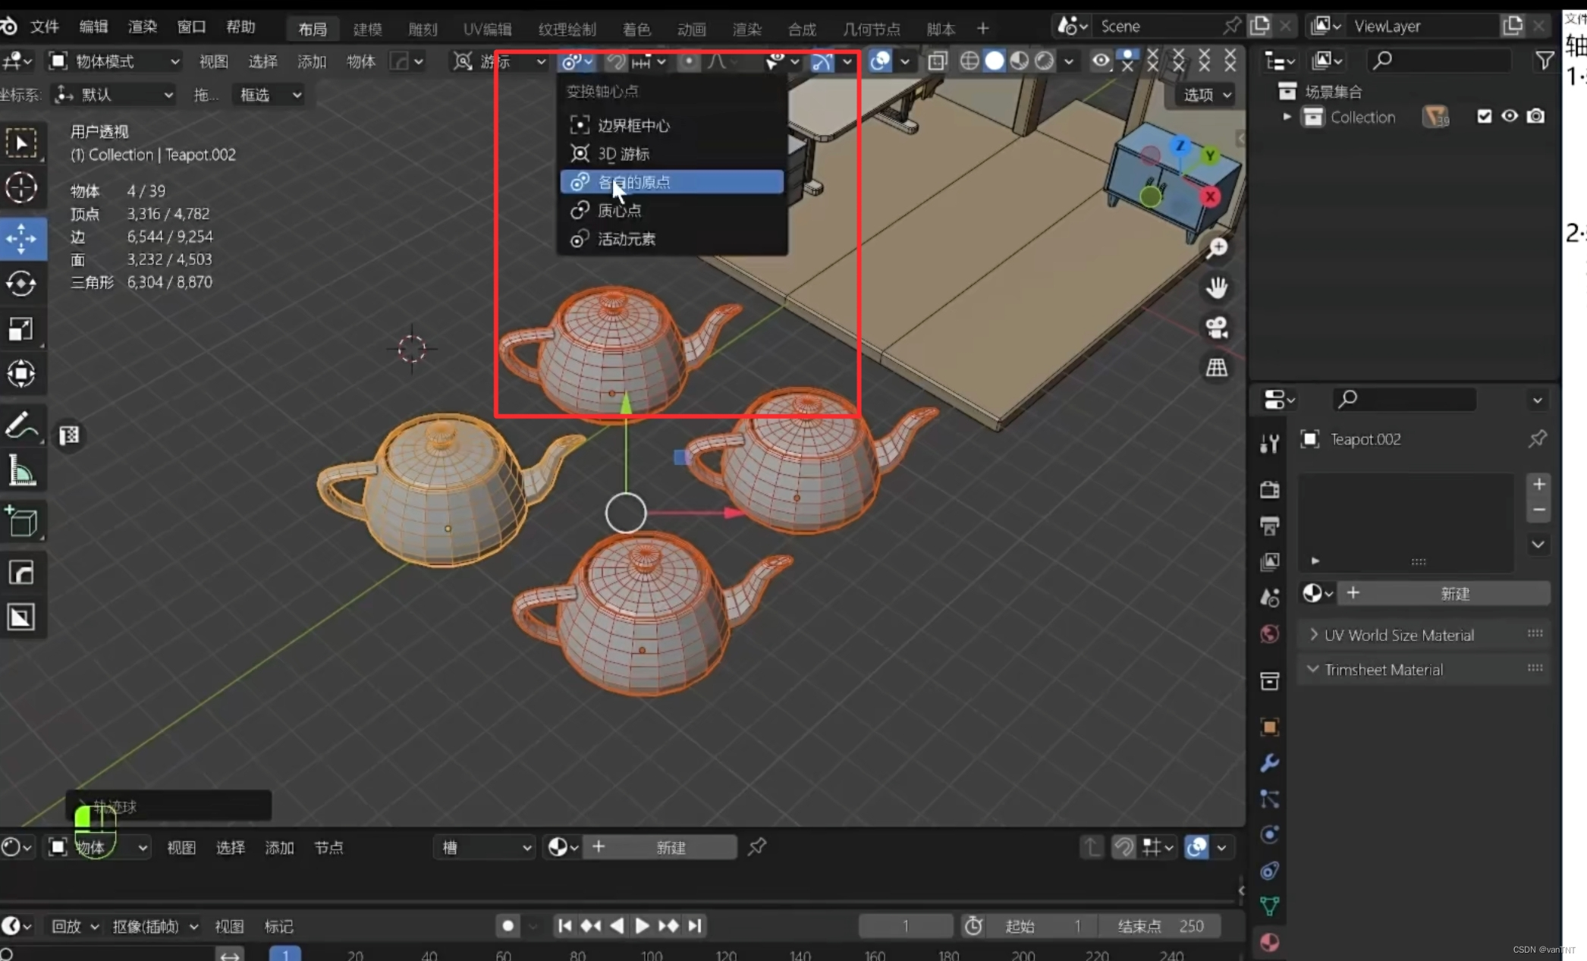Toggle Collection viewport visibility eye
Image resolution: width=1587 pixels, height=961 pixels.
[x=1510, y=116]
